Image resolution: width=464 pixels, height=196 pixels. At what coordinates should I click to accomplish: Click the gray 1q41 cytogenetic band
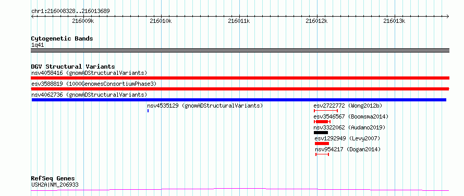(x=240, y=50)
